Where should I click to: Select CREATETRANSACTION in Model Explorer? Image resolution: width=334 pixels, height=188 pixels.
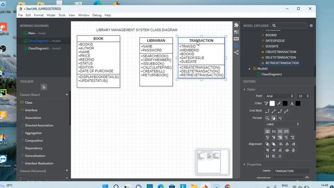(281, 52)
